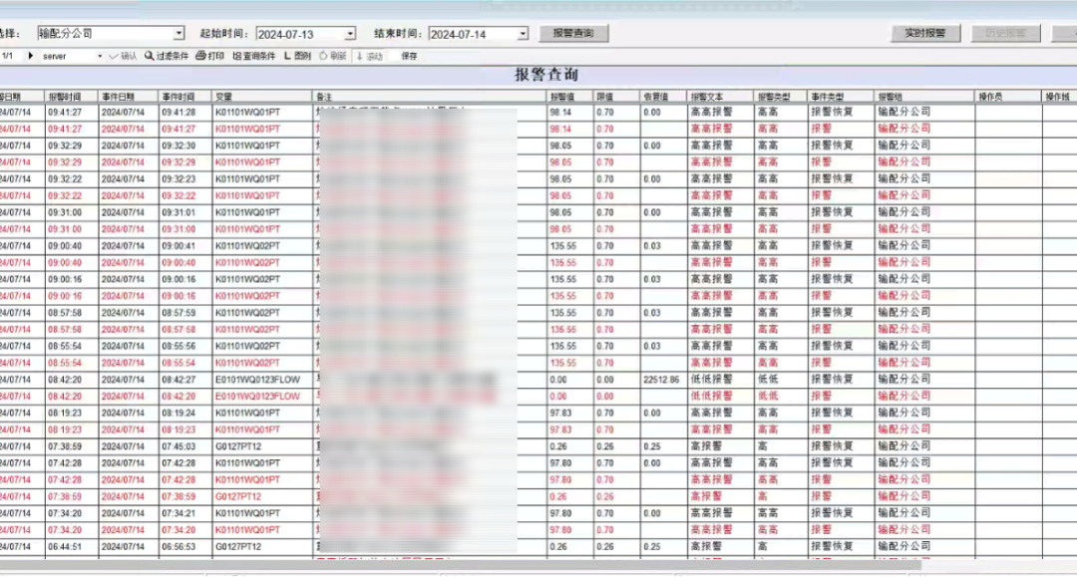Open the 输配分公司 selection dropdown
1077x577 pixels.
(179, 33)
